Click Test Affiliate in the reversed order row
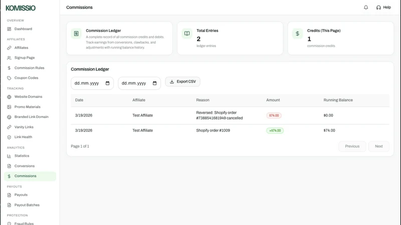The image size is (401, 225). point(142,115)
